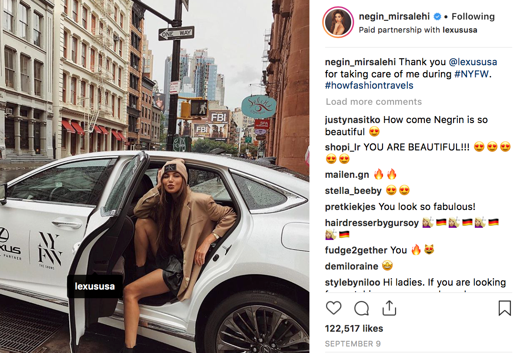The height and width of the screenshot is (353, 524).
Task: Open the #NYFW hashtag
Action: tap(472, 74)
